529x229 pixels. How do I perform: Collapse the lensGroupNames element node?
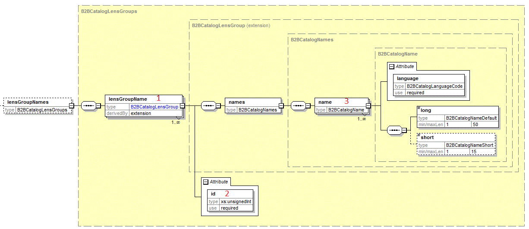pyautogui.click(x=72, y=105)
